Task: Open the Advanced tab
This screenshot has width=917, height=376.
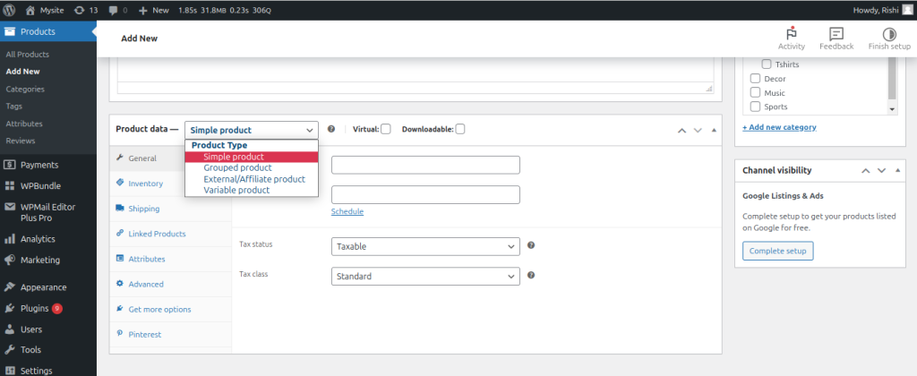Action: pos(171,284)
